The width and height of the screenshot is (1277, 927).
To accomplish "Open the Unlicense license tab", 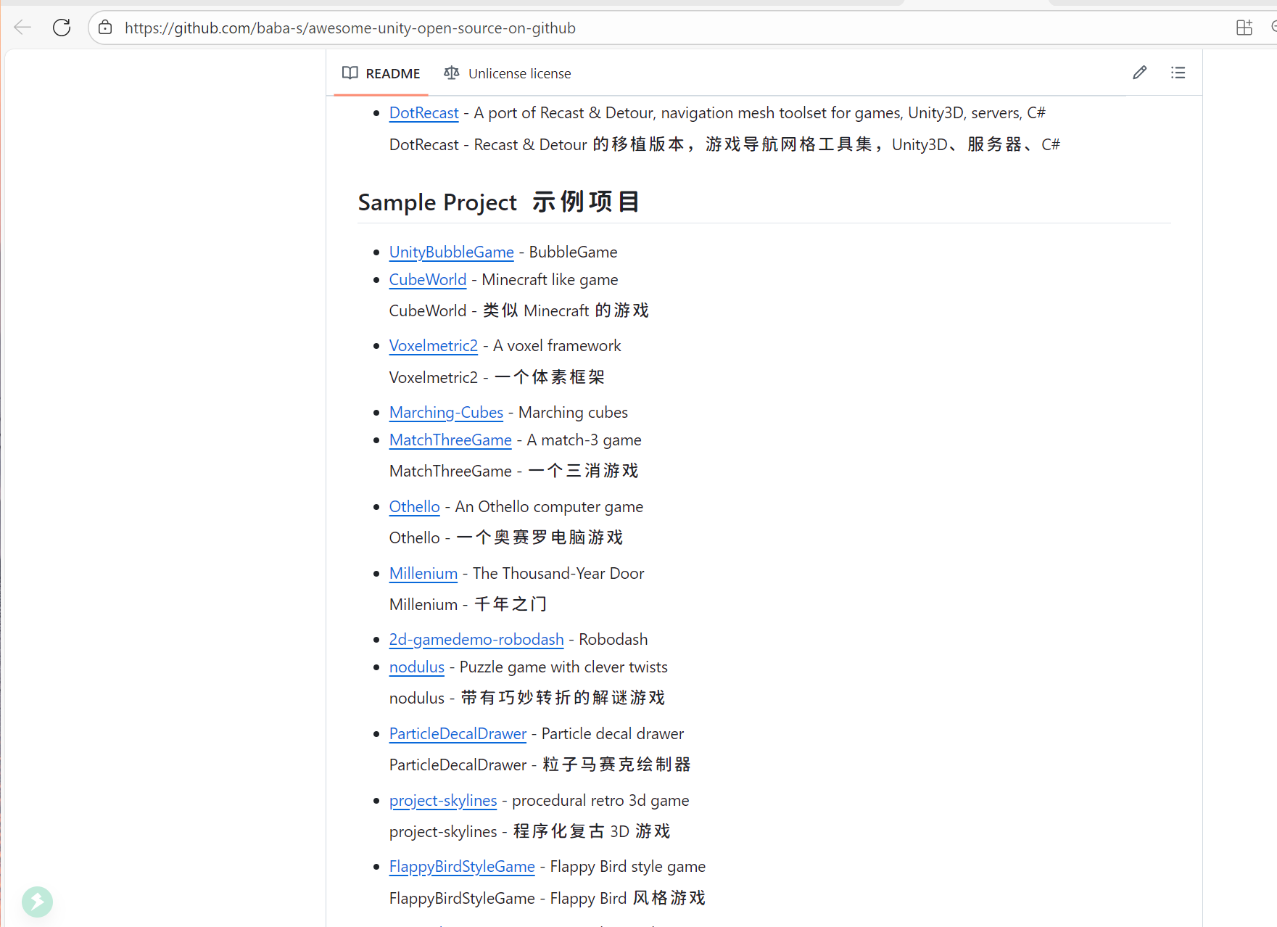I will point(508,73).
